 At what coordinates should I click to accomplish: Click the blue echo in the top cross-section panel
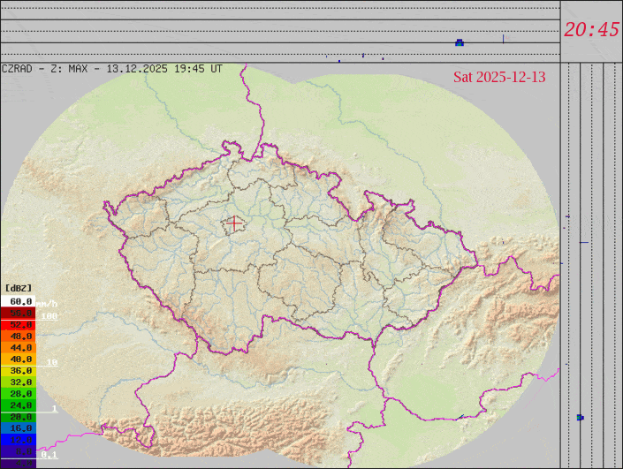point(459,42)
